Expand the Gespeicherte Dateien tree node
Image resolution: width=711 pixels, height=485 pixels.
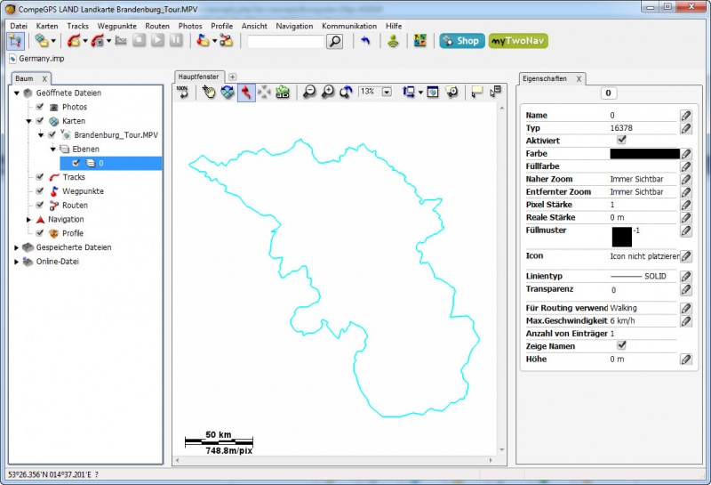pos(17,247)
